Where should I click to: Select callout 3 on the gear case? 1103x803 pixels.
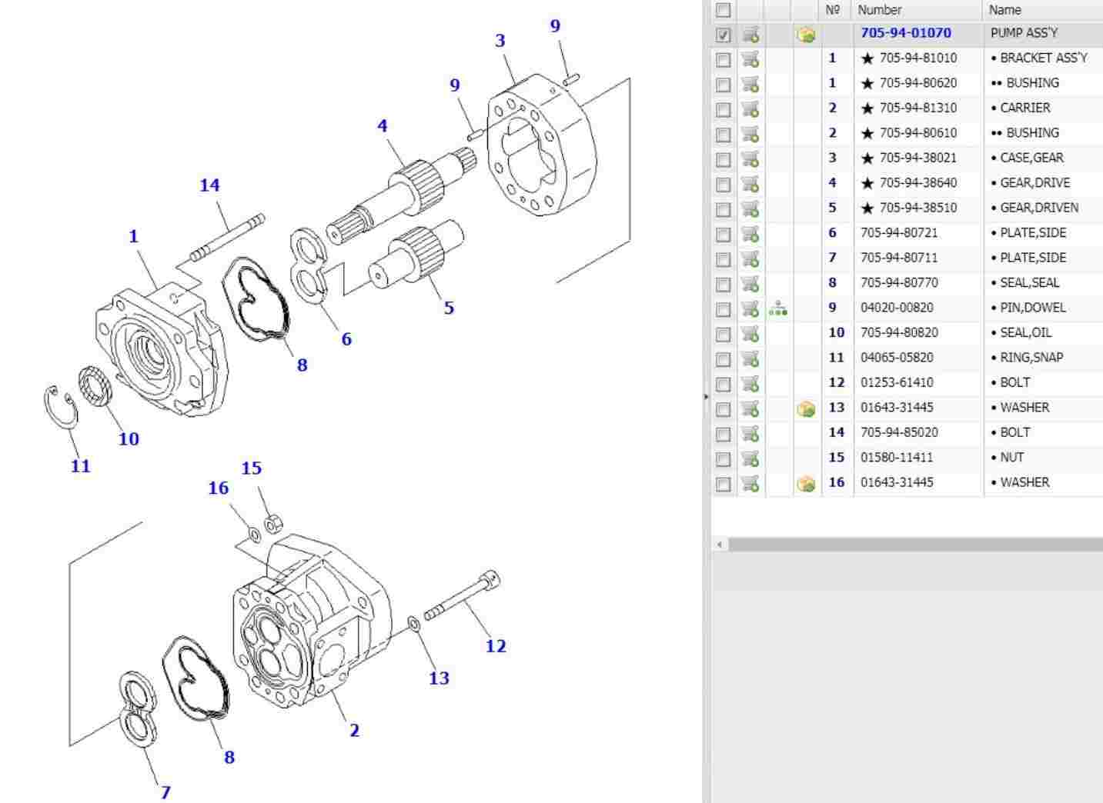click(x=500, y=41)
